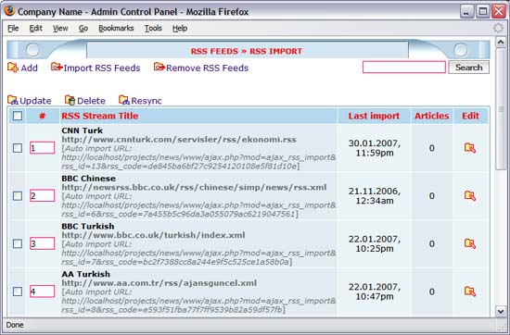The height and width of the screenshot is (335, 510).
Task: Click order field containing 3
Action: coord(43,243)
